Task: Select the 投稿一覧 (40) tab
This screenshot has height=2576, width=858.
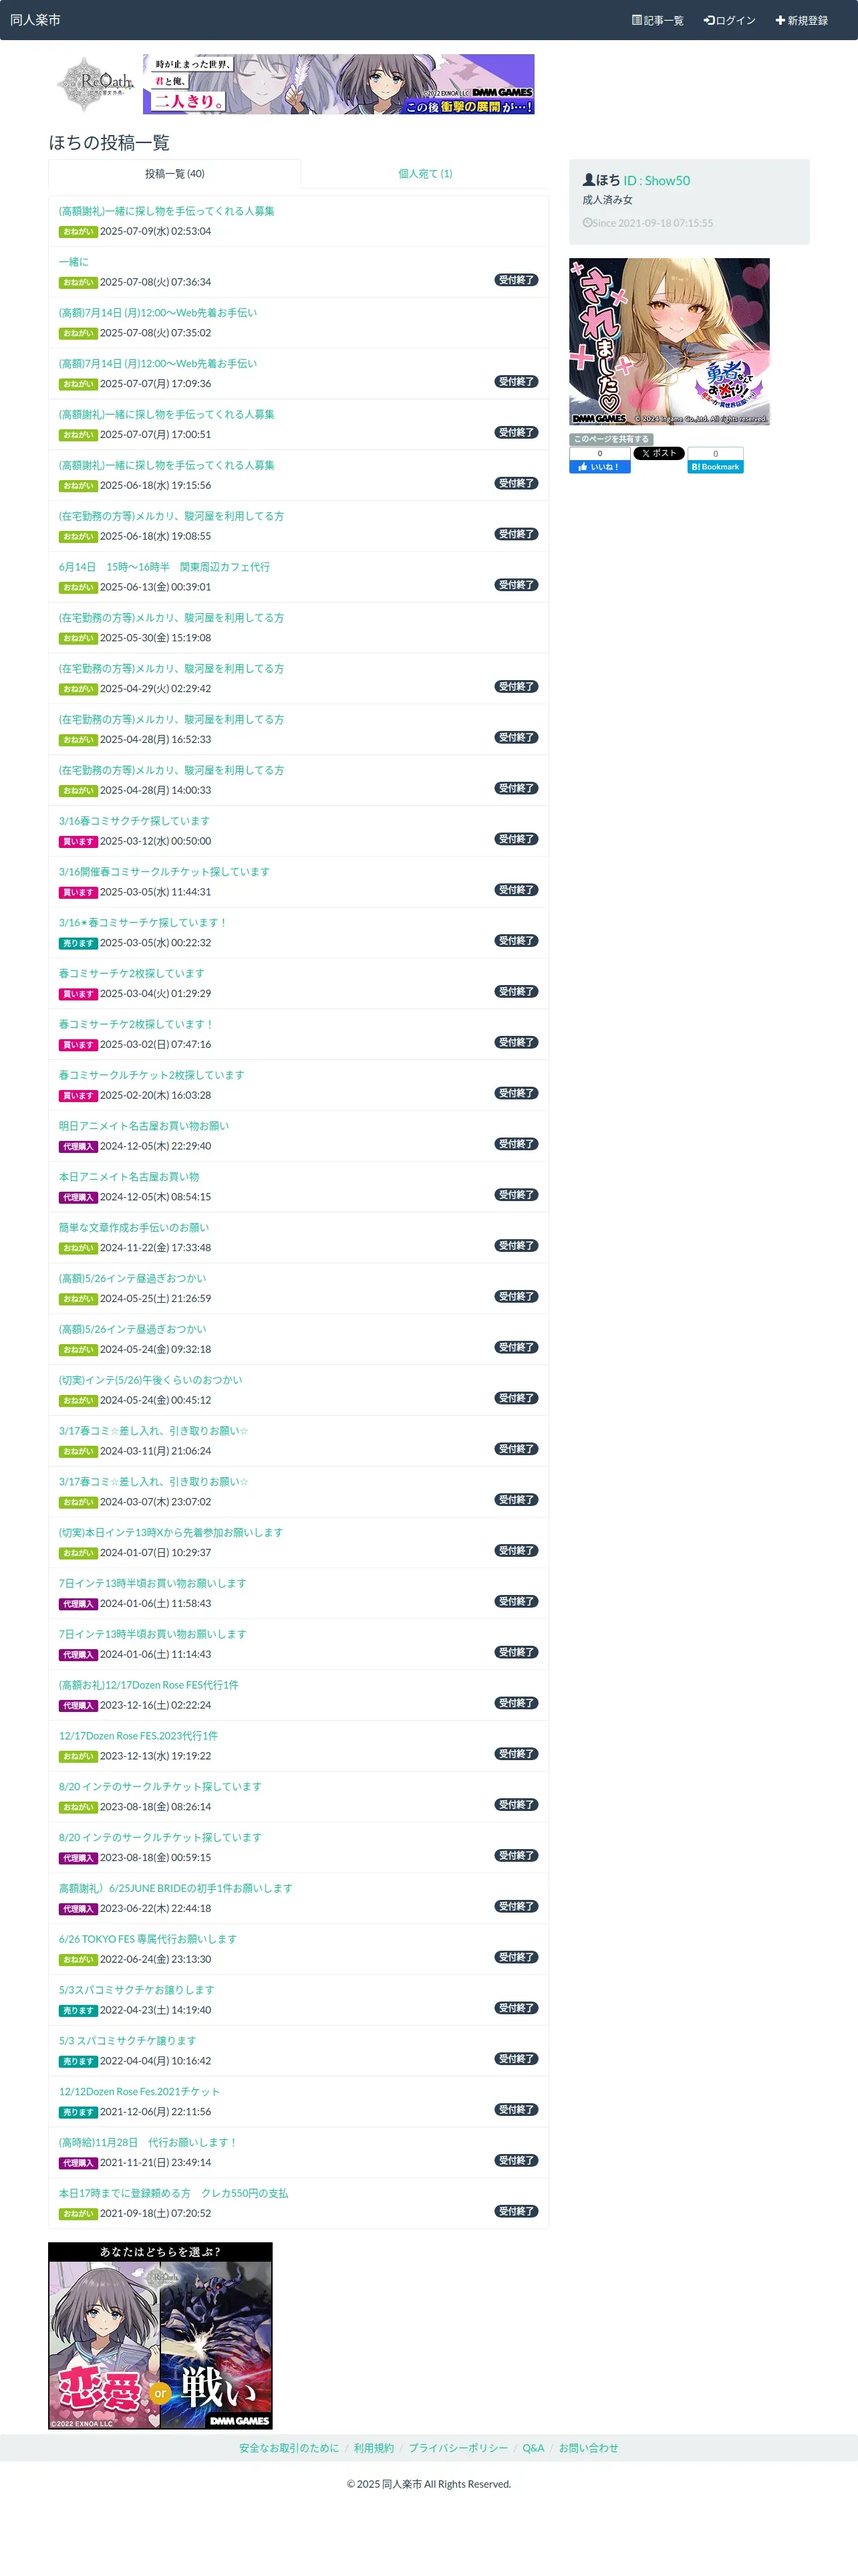Action: click(175, 174)
